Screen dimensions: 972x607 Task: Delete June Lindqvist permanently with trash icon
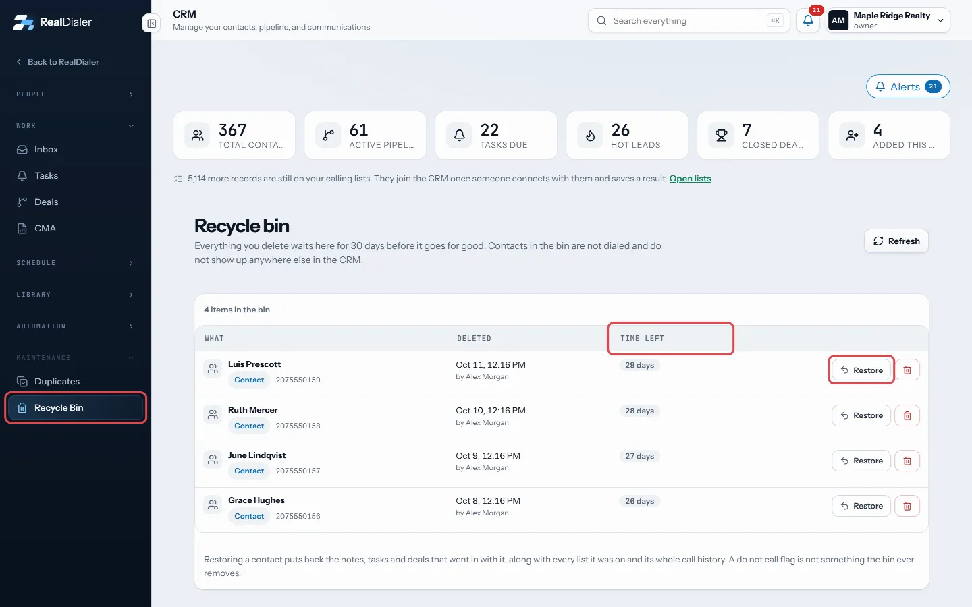(907, 461)
